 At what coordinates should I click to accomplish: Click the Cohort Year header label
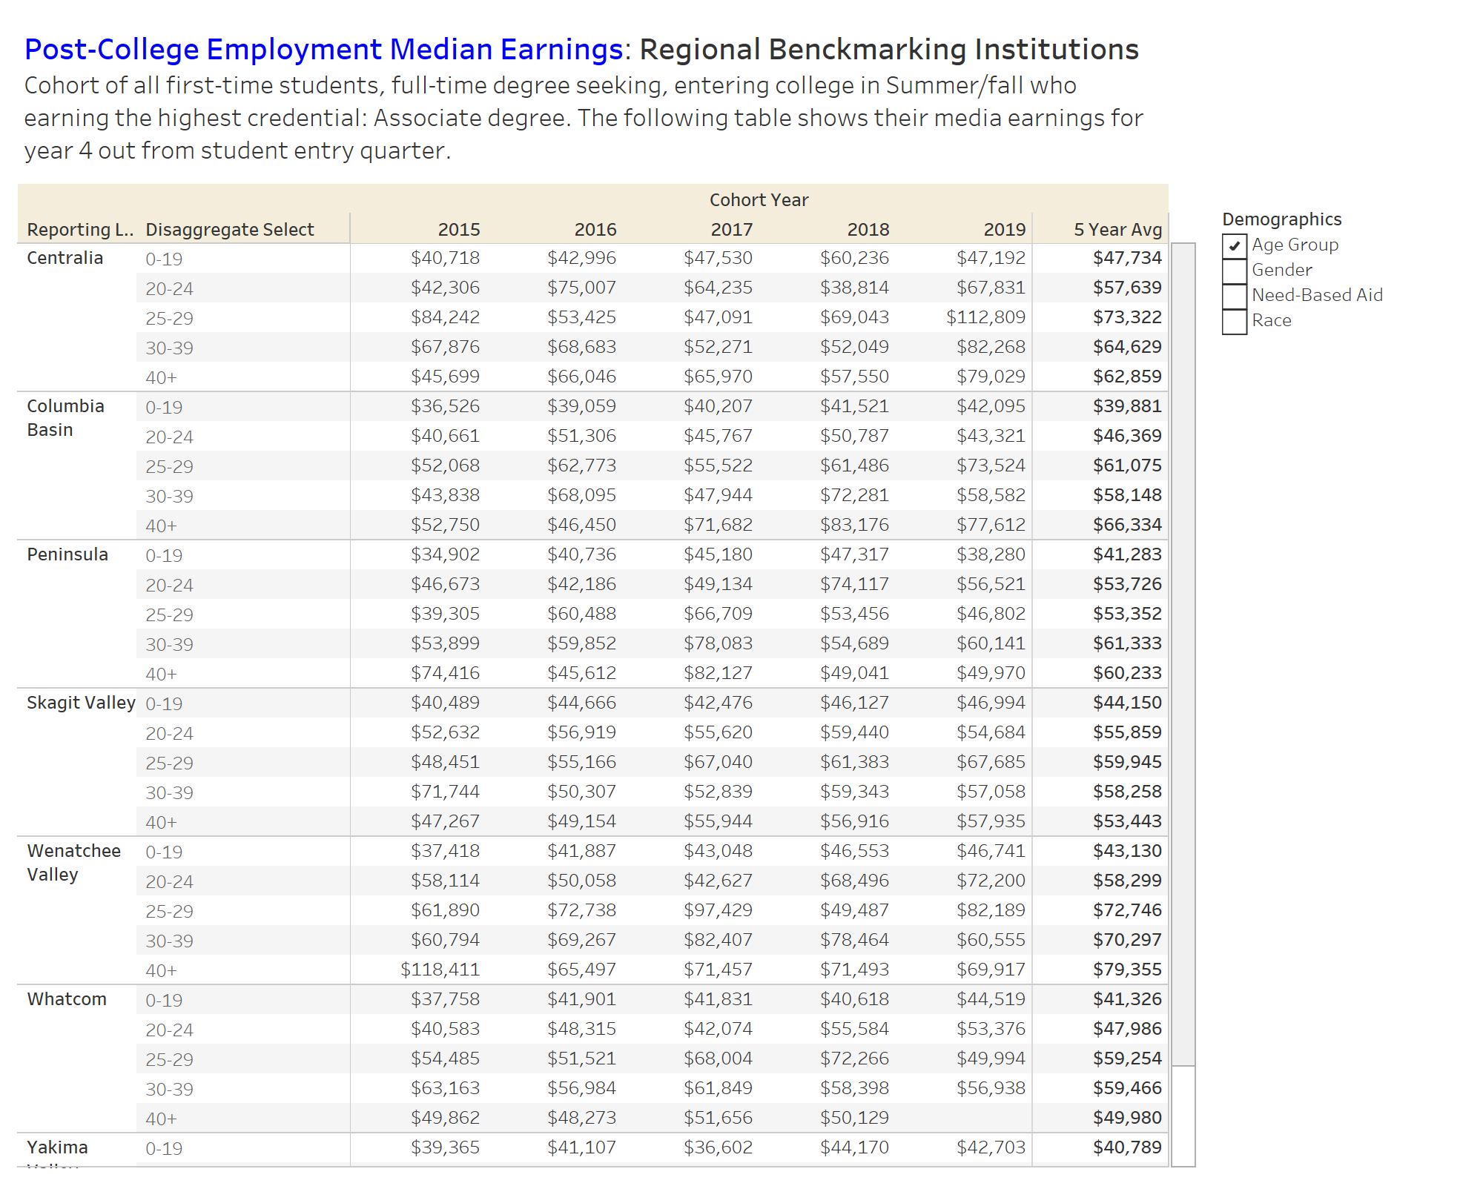759,200
